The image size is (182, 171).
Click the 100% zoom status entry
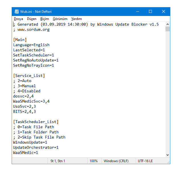(94, 161)
